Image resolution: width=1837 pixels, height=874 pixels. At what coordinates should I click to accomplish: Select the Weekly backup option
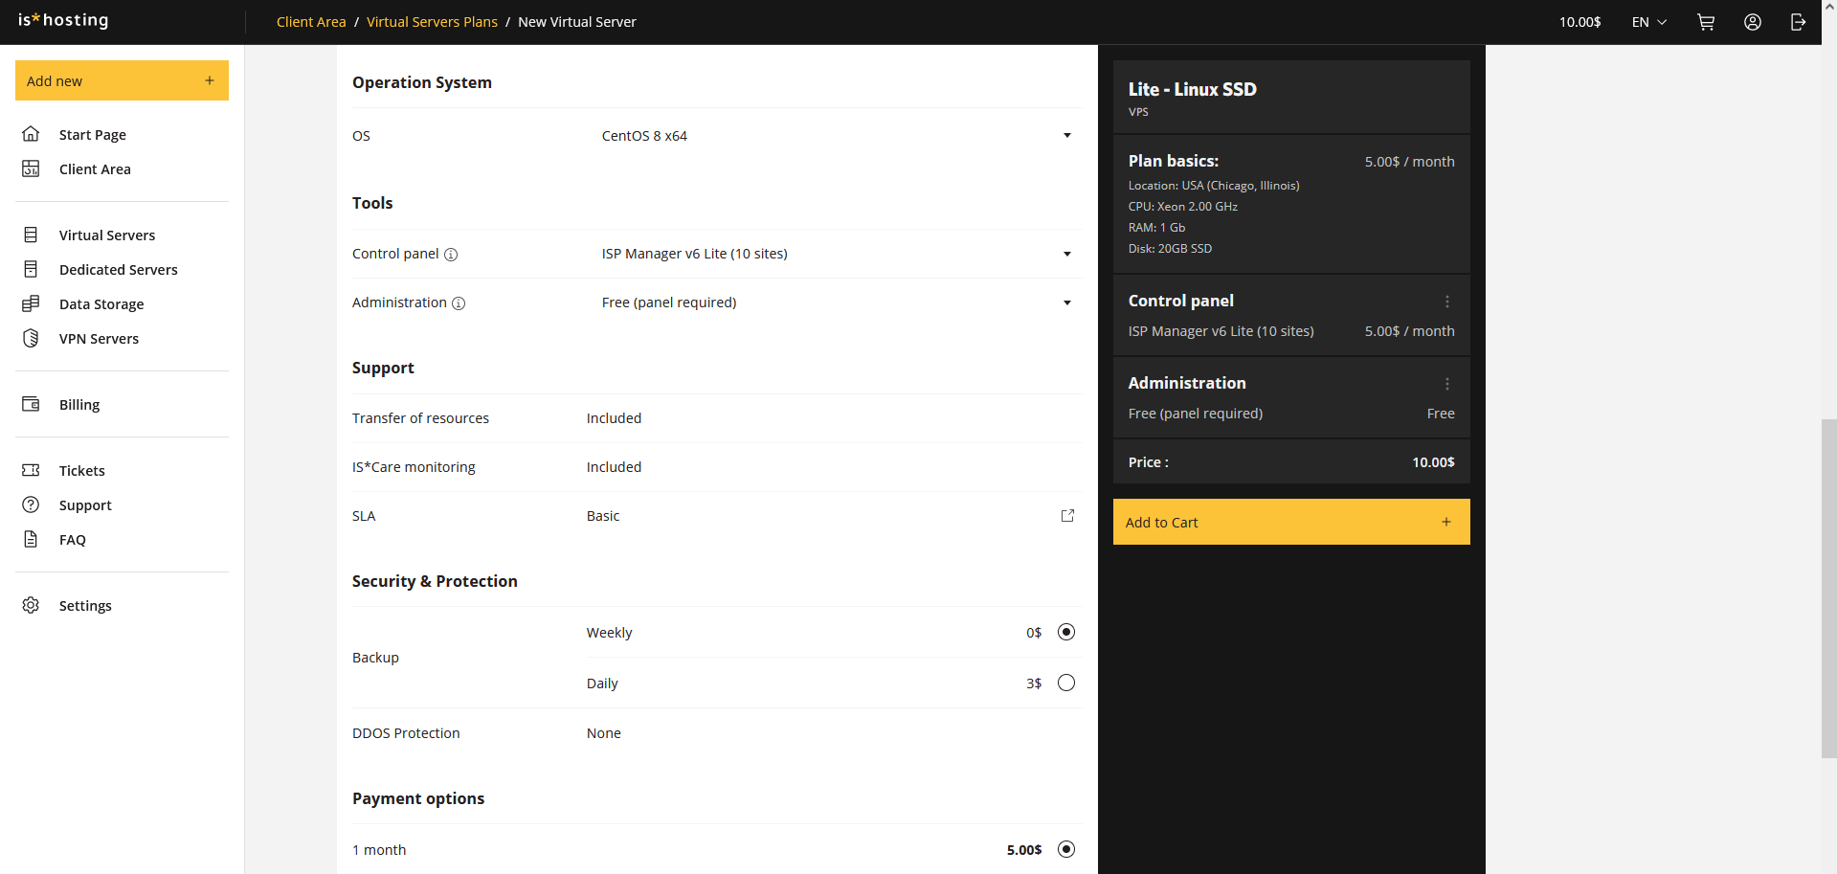pos(1065,632)
